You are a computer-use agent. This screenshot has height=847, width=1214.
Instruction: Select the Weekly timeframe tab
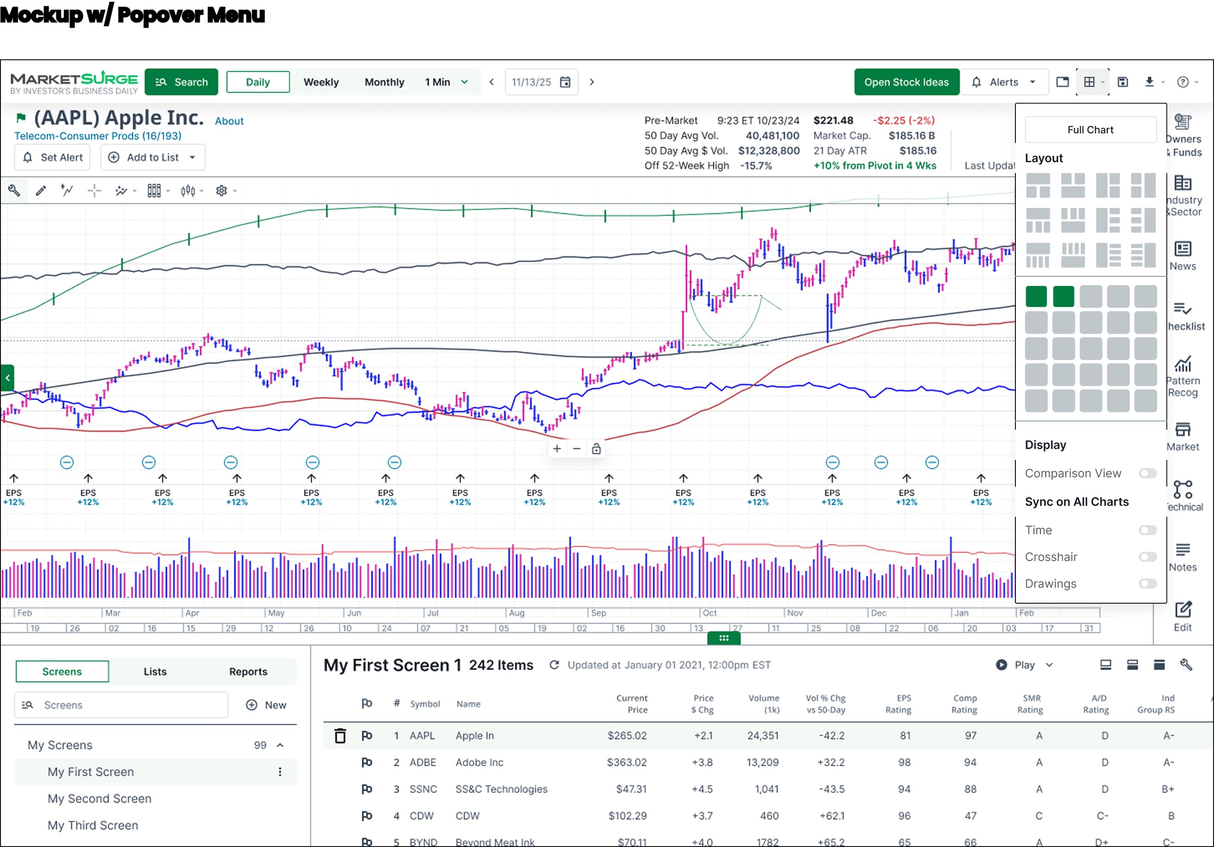[321, 82]
